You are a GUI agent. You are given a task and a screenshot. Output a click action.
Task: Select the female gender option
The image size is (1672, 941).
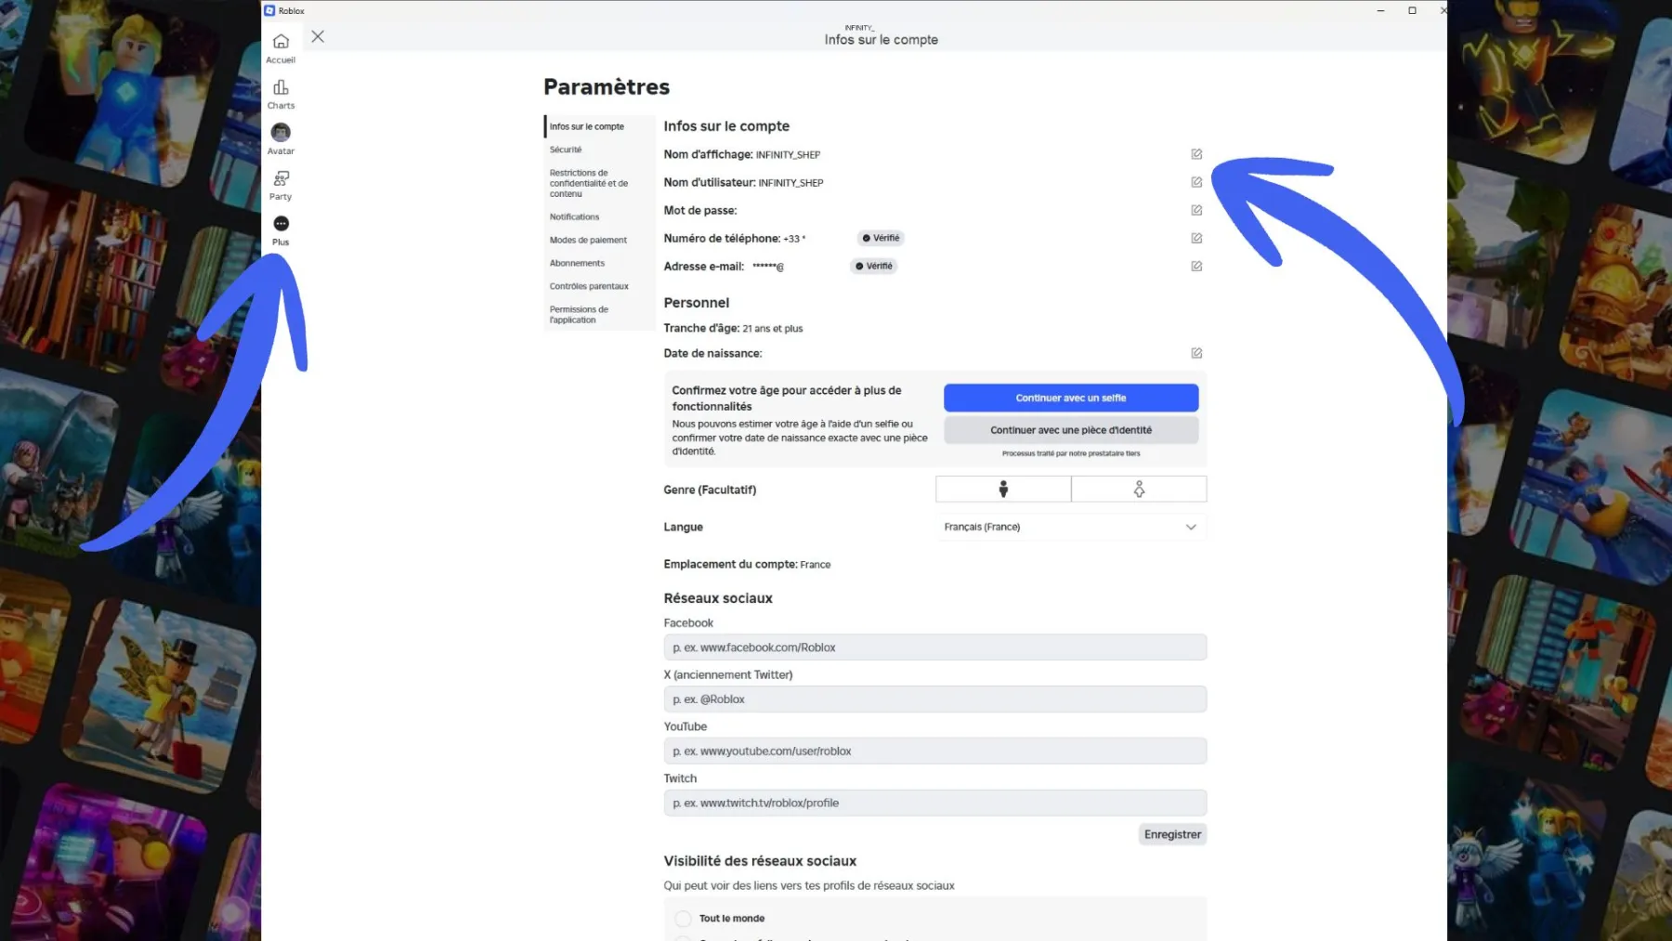tap(1139, 490)
